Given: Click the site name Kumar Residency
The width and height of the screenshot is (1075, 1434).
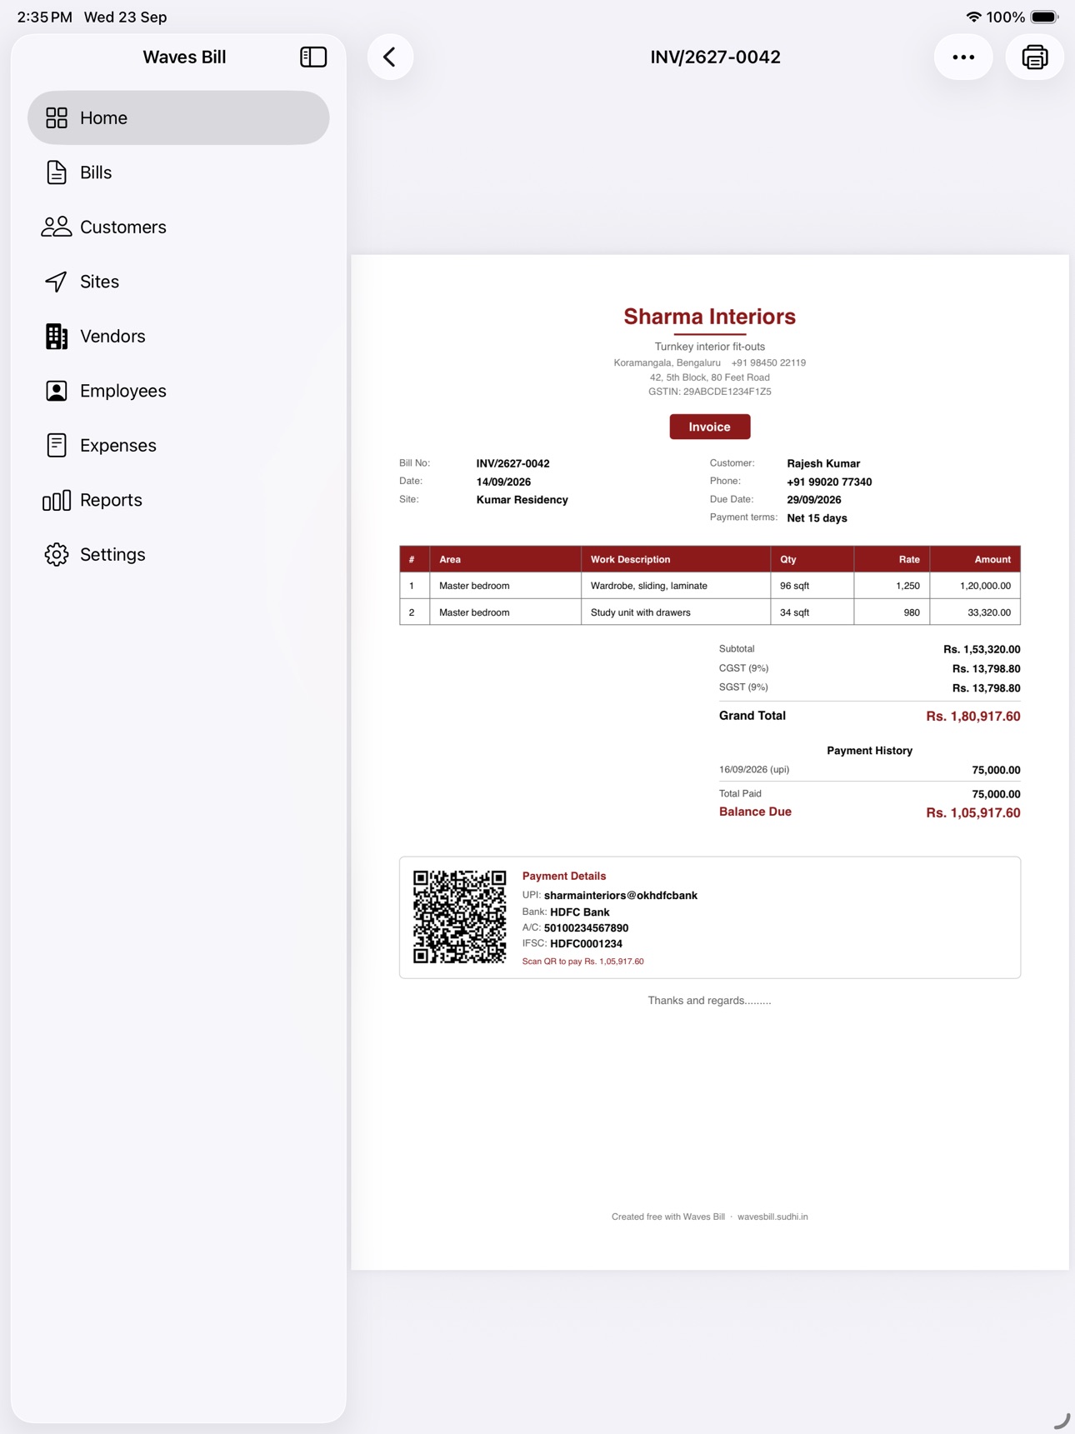Looking at the screenshot, I should (522, 500).
